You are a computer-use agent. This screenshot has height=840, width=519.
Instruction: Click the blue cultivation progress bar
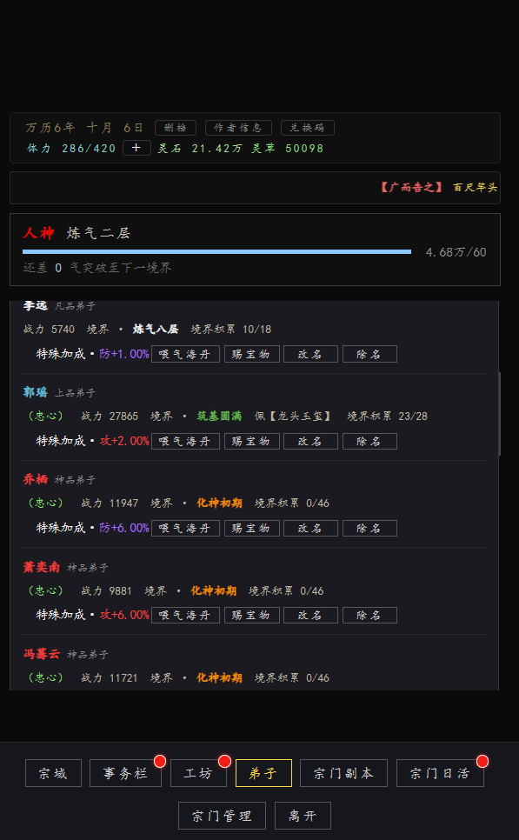pyautogui.click(x=217, y=251)
